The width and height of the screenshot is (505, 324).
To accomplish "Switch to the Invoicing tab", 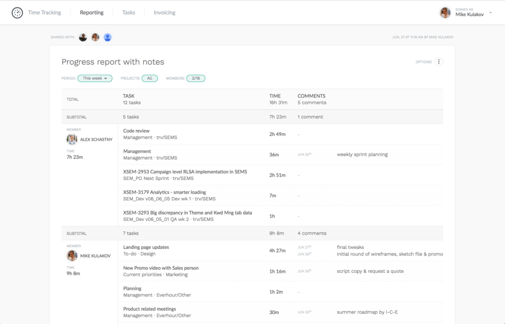I will pos(164,12).
